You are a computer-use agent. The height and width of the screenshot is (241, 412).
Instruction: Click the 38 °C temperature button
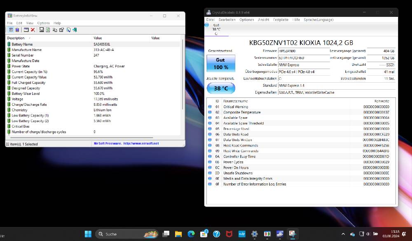click(x=221, y=88)
